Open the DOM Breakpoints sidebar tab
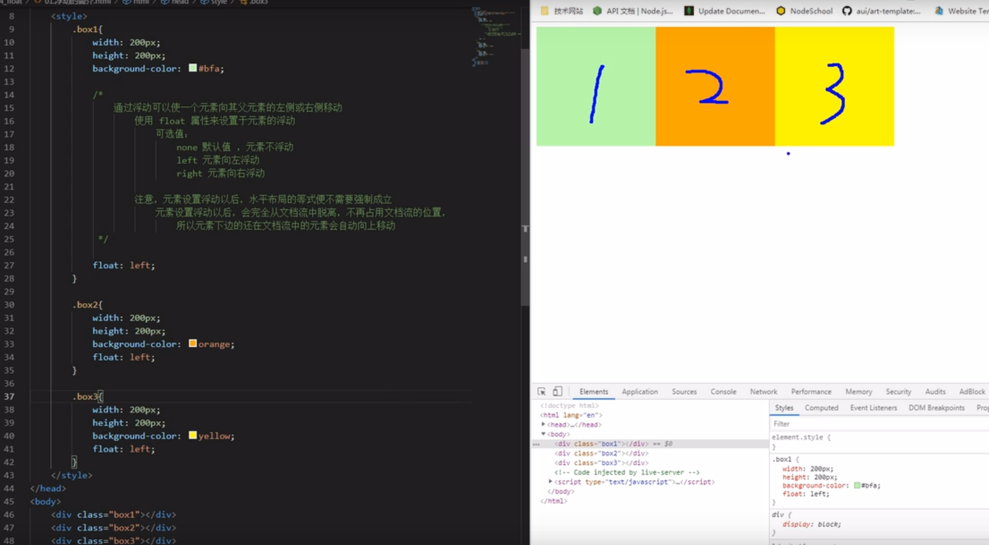 click(937, 408)
